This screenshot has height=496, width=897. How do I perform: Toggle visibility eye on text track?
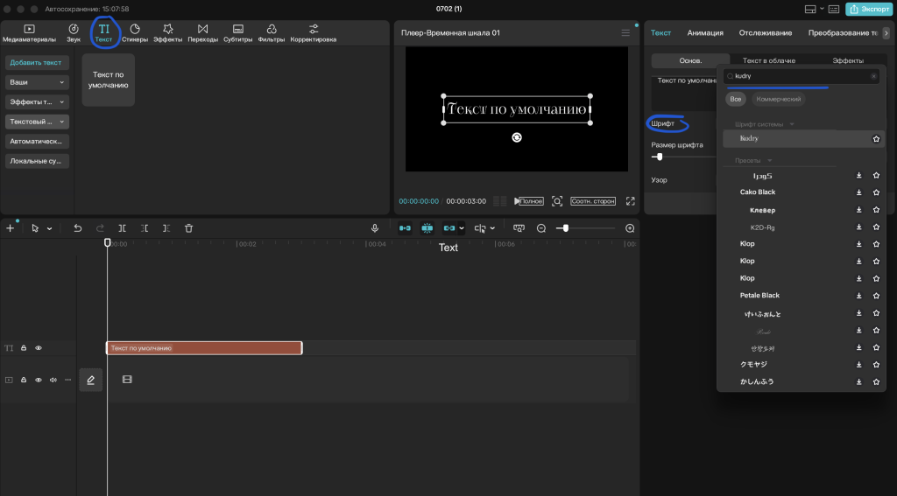click(x=39, y=348)
